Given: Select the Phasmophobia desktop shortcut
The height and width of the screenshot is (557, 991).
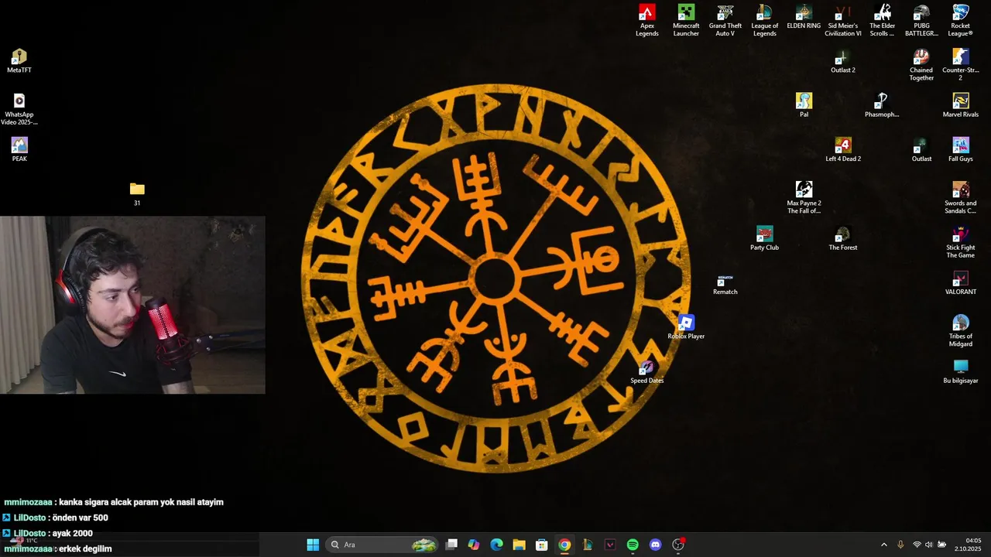Looking at the screenshot, I should click(x=882, y=106).
